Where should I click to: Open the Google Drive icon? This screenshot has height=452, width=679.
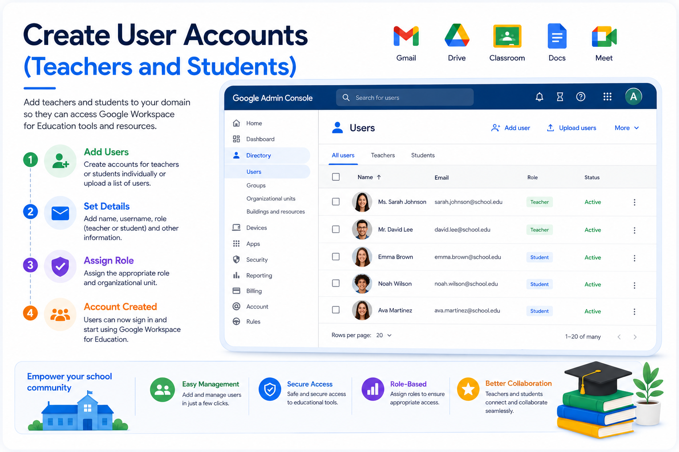(x=457, y=36)
